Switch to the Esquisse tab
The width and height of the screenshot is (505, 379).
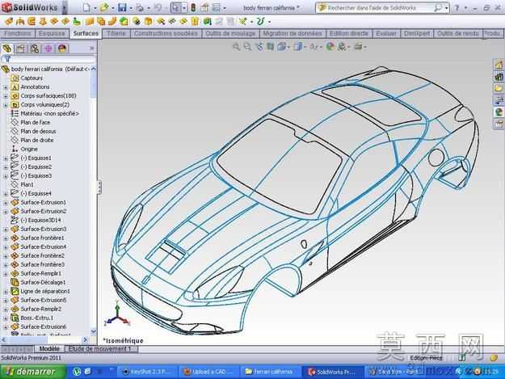click(52, 33)
